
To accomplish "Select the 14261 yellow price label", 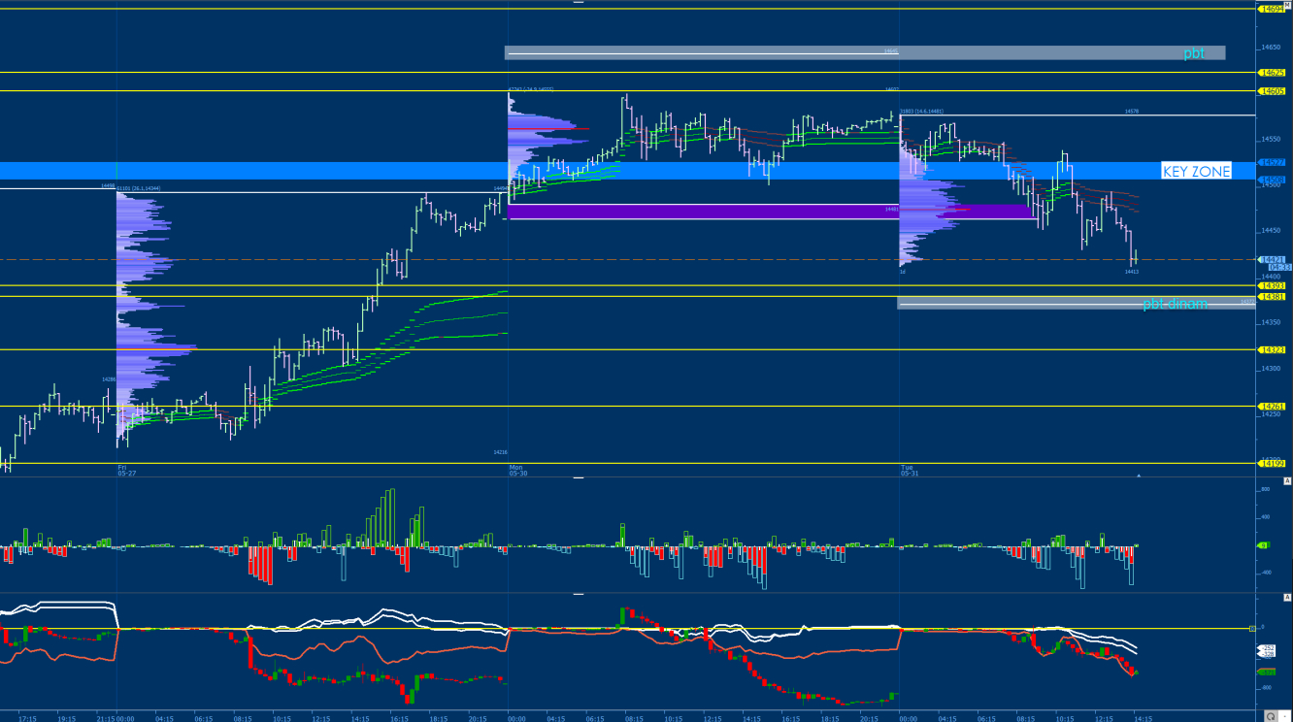I will [x=1272, y=407].
